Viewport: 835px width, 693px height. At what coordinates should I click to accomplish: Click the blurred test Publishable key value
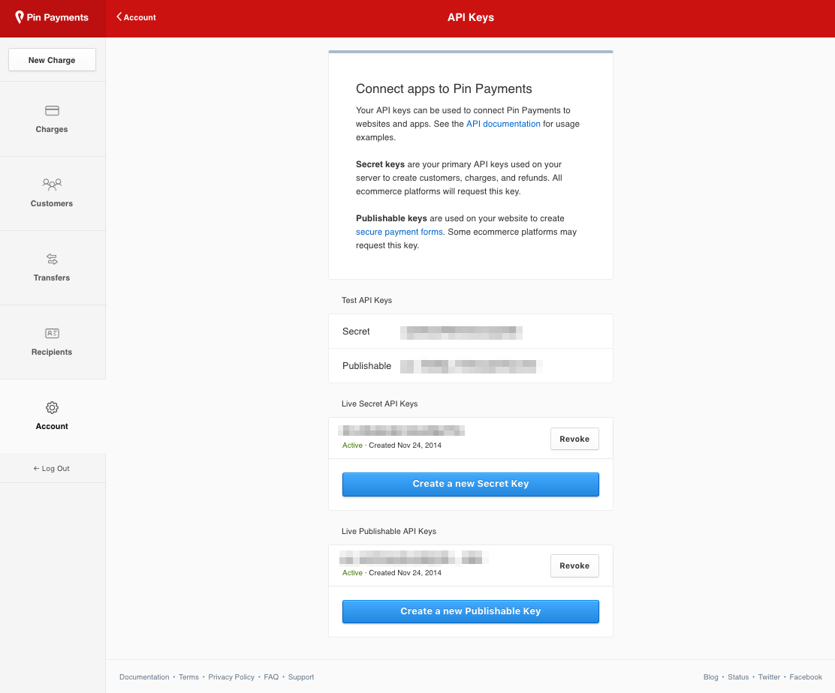472,367
